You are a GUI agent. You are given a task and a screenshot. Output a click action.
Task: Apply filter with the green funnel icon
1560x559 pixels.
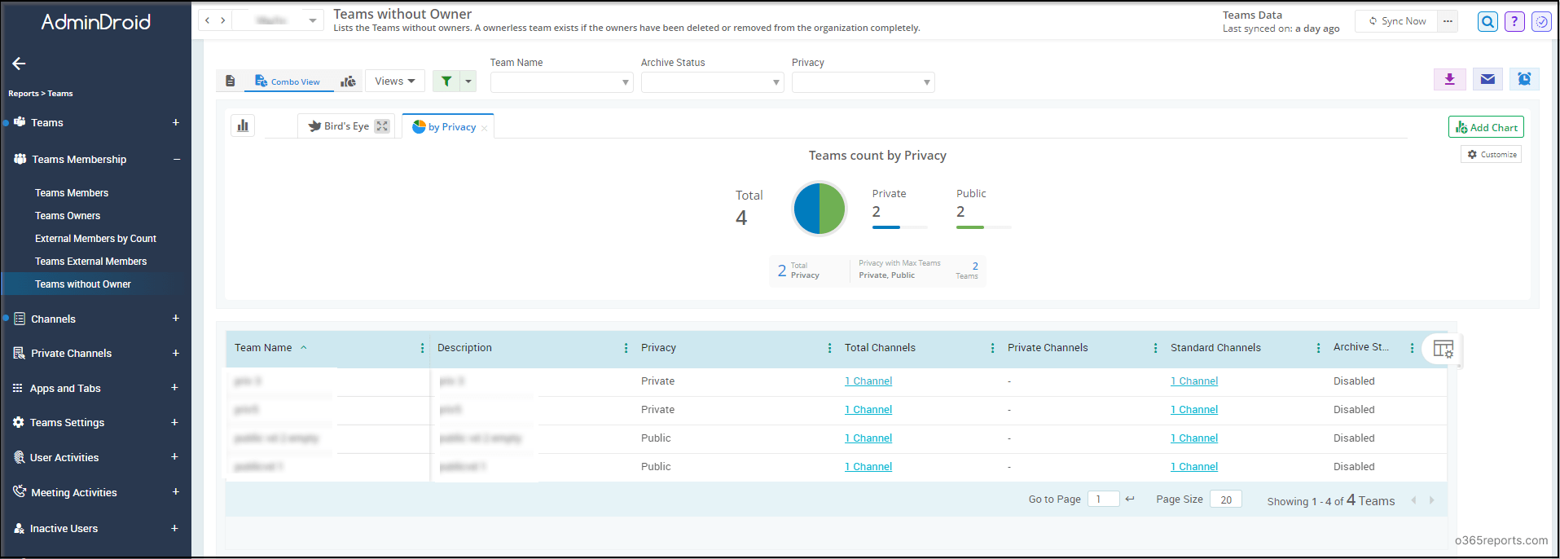tap(446, 81)
